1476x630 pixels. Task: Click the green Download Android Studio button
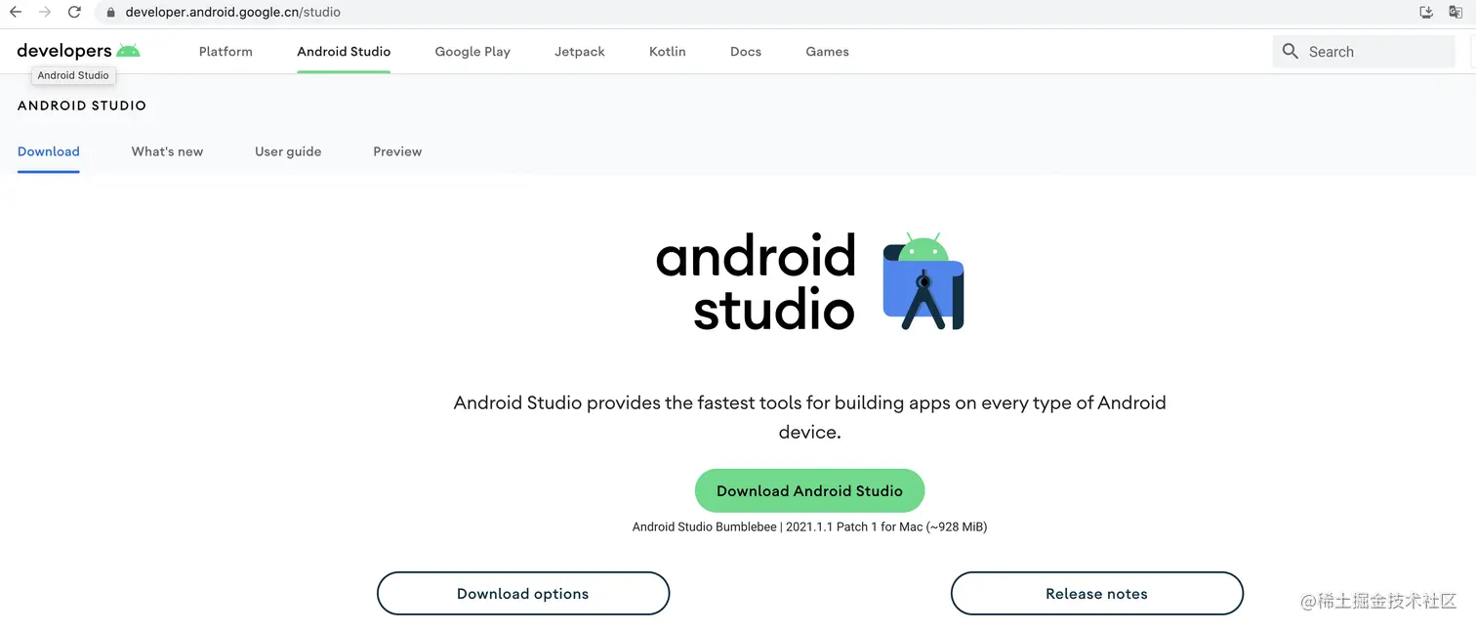click(x=809, y=490)
